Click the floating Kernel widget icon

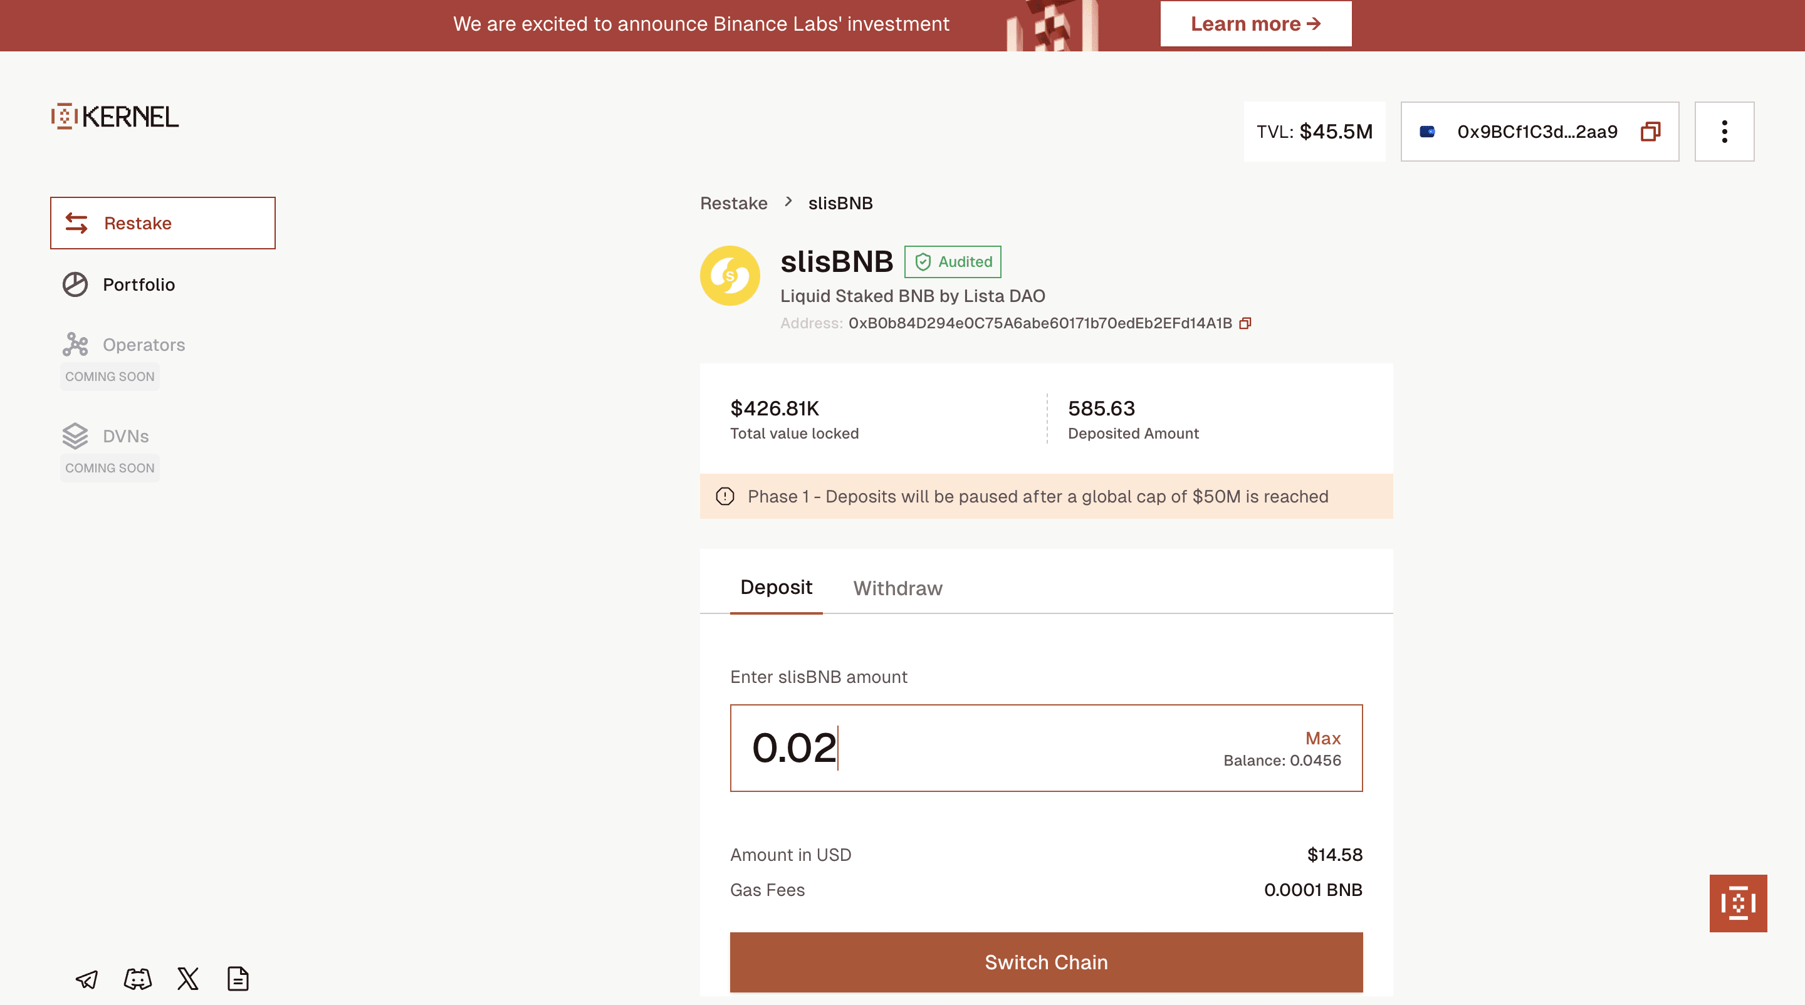coord(1738,903)
